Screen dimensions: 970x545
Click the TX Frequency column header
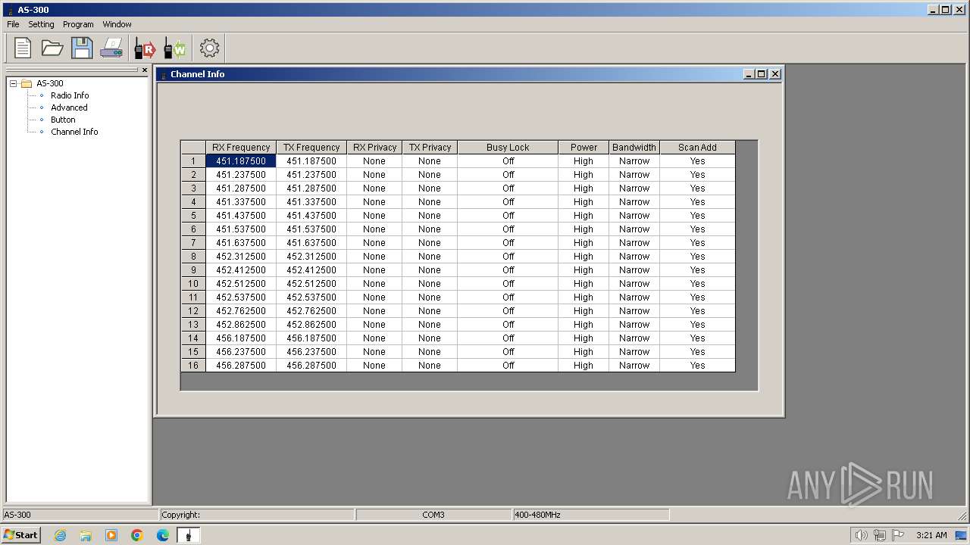[311, 148]
